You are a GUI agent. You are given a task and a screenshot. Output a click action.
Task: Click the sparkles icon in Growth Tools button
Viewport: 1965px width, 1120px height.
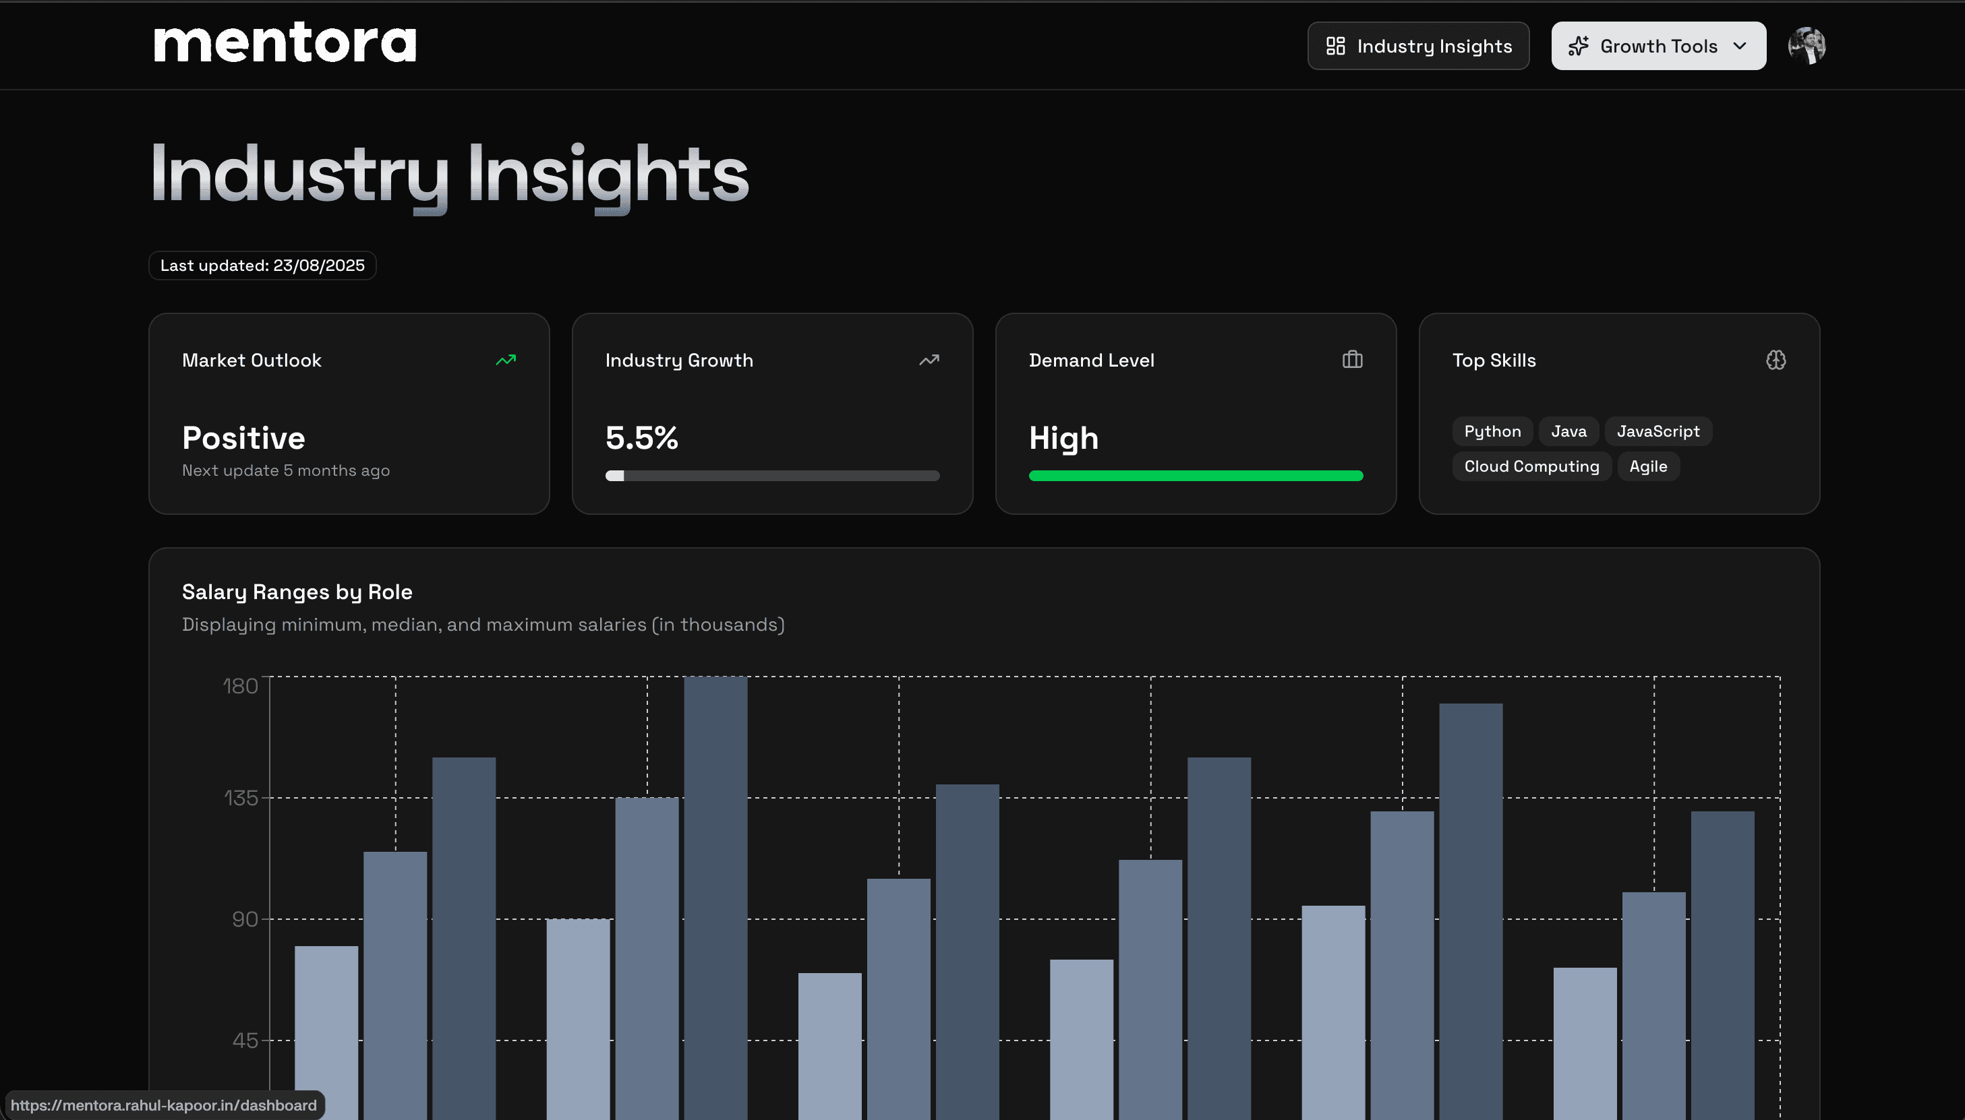pos(1579,45)
